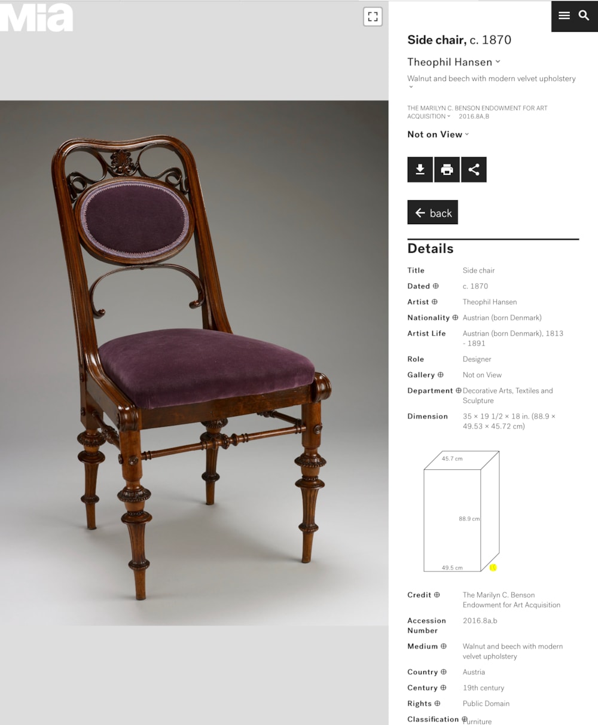This screenshot has height=725, width=598.
Task: Expand the chevron under medium description
Action: pos(411,87)
